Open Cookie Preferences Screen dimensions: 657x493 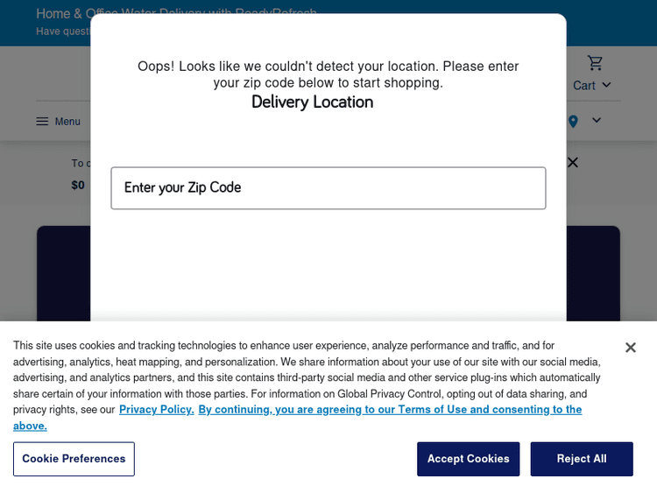(x=74, y=459)
